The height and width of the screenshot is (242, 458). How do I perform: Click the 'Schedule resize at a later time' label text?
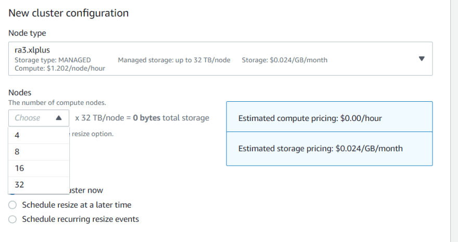77,205
